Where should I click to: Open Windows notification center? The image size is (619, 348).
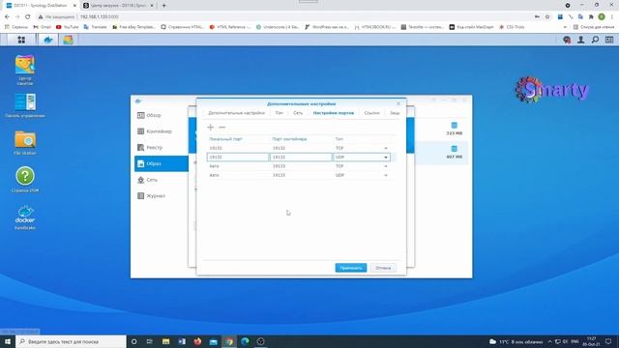point(608,341)
